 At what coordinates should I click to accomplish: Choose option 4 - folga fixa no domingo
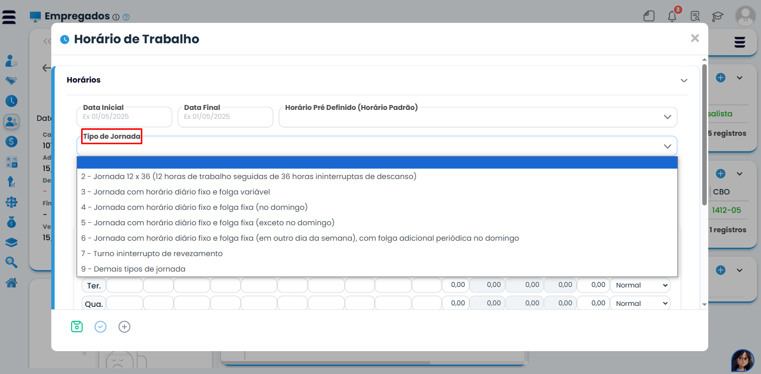(x=377, y=207)
